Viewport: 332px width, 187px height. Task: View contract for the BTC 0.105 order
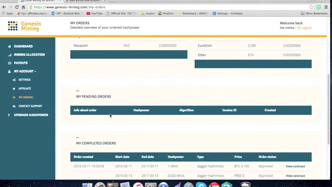[x=295, y=166]
